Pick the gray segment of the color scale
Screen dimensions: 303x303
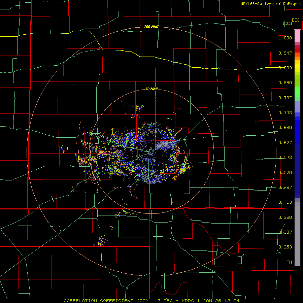click(297, 234)
